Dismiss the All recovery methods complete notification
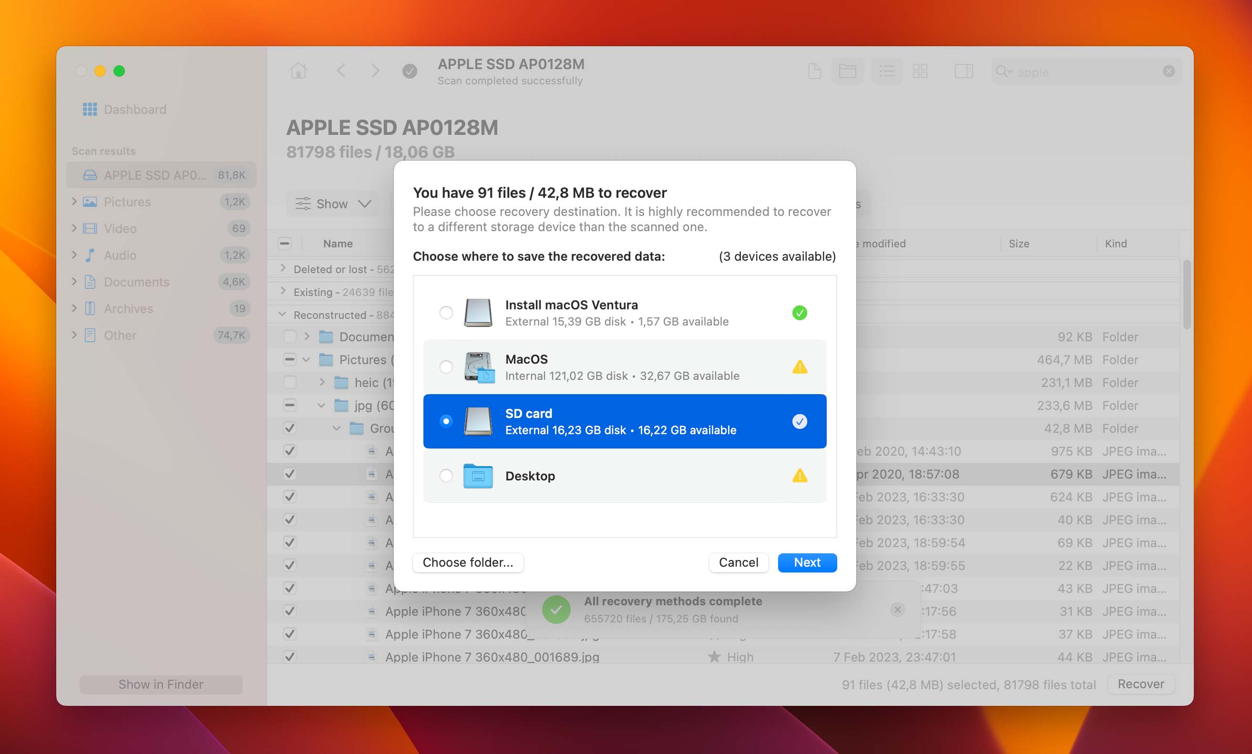The width and height of the screenshot is (1252, 754). click(x=898, y=609)
